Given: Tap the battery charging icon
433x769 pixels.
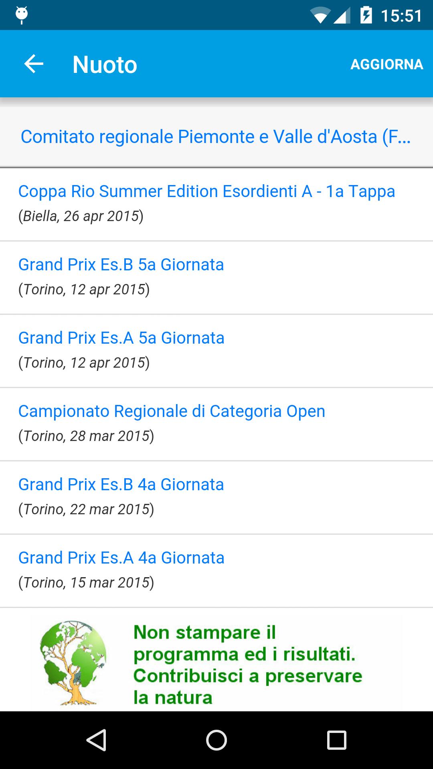Looking at the screenshot, I should point(366,16).
